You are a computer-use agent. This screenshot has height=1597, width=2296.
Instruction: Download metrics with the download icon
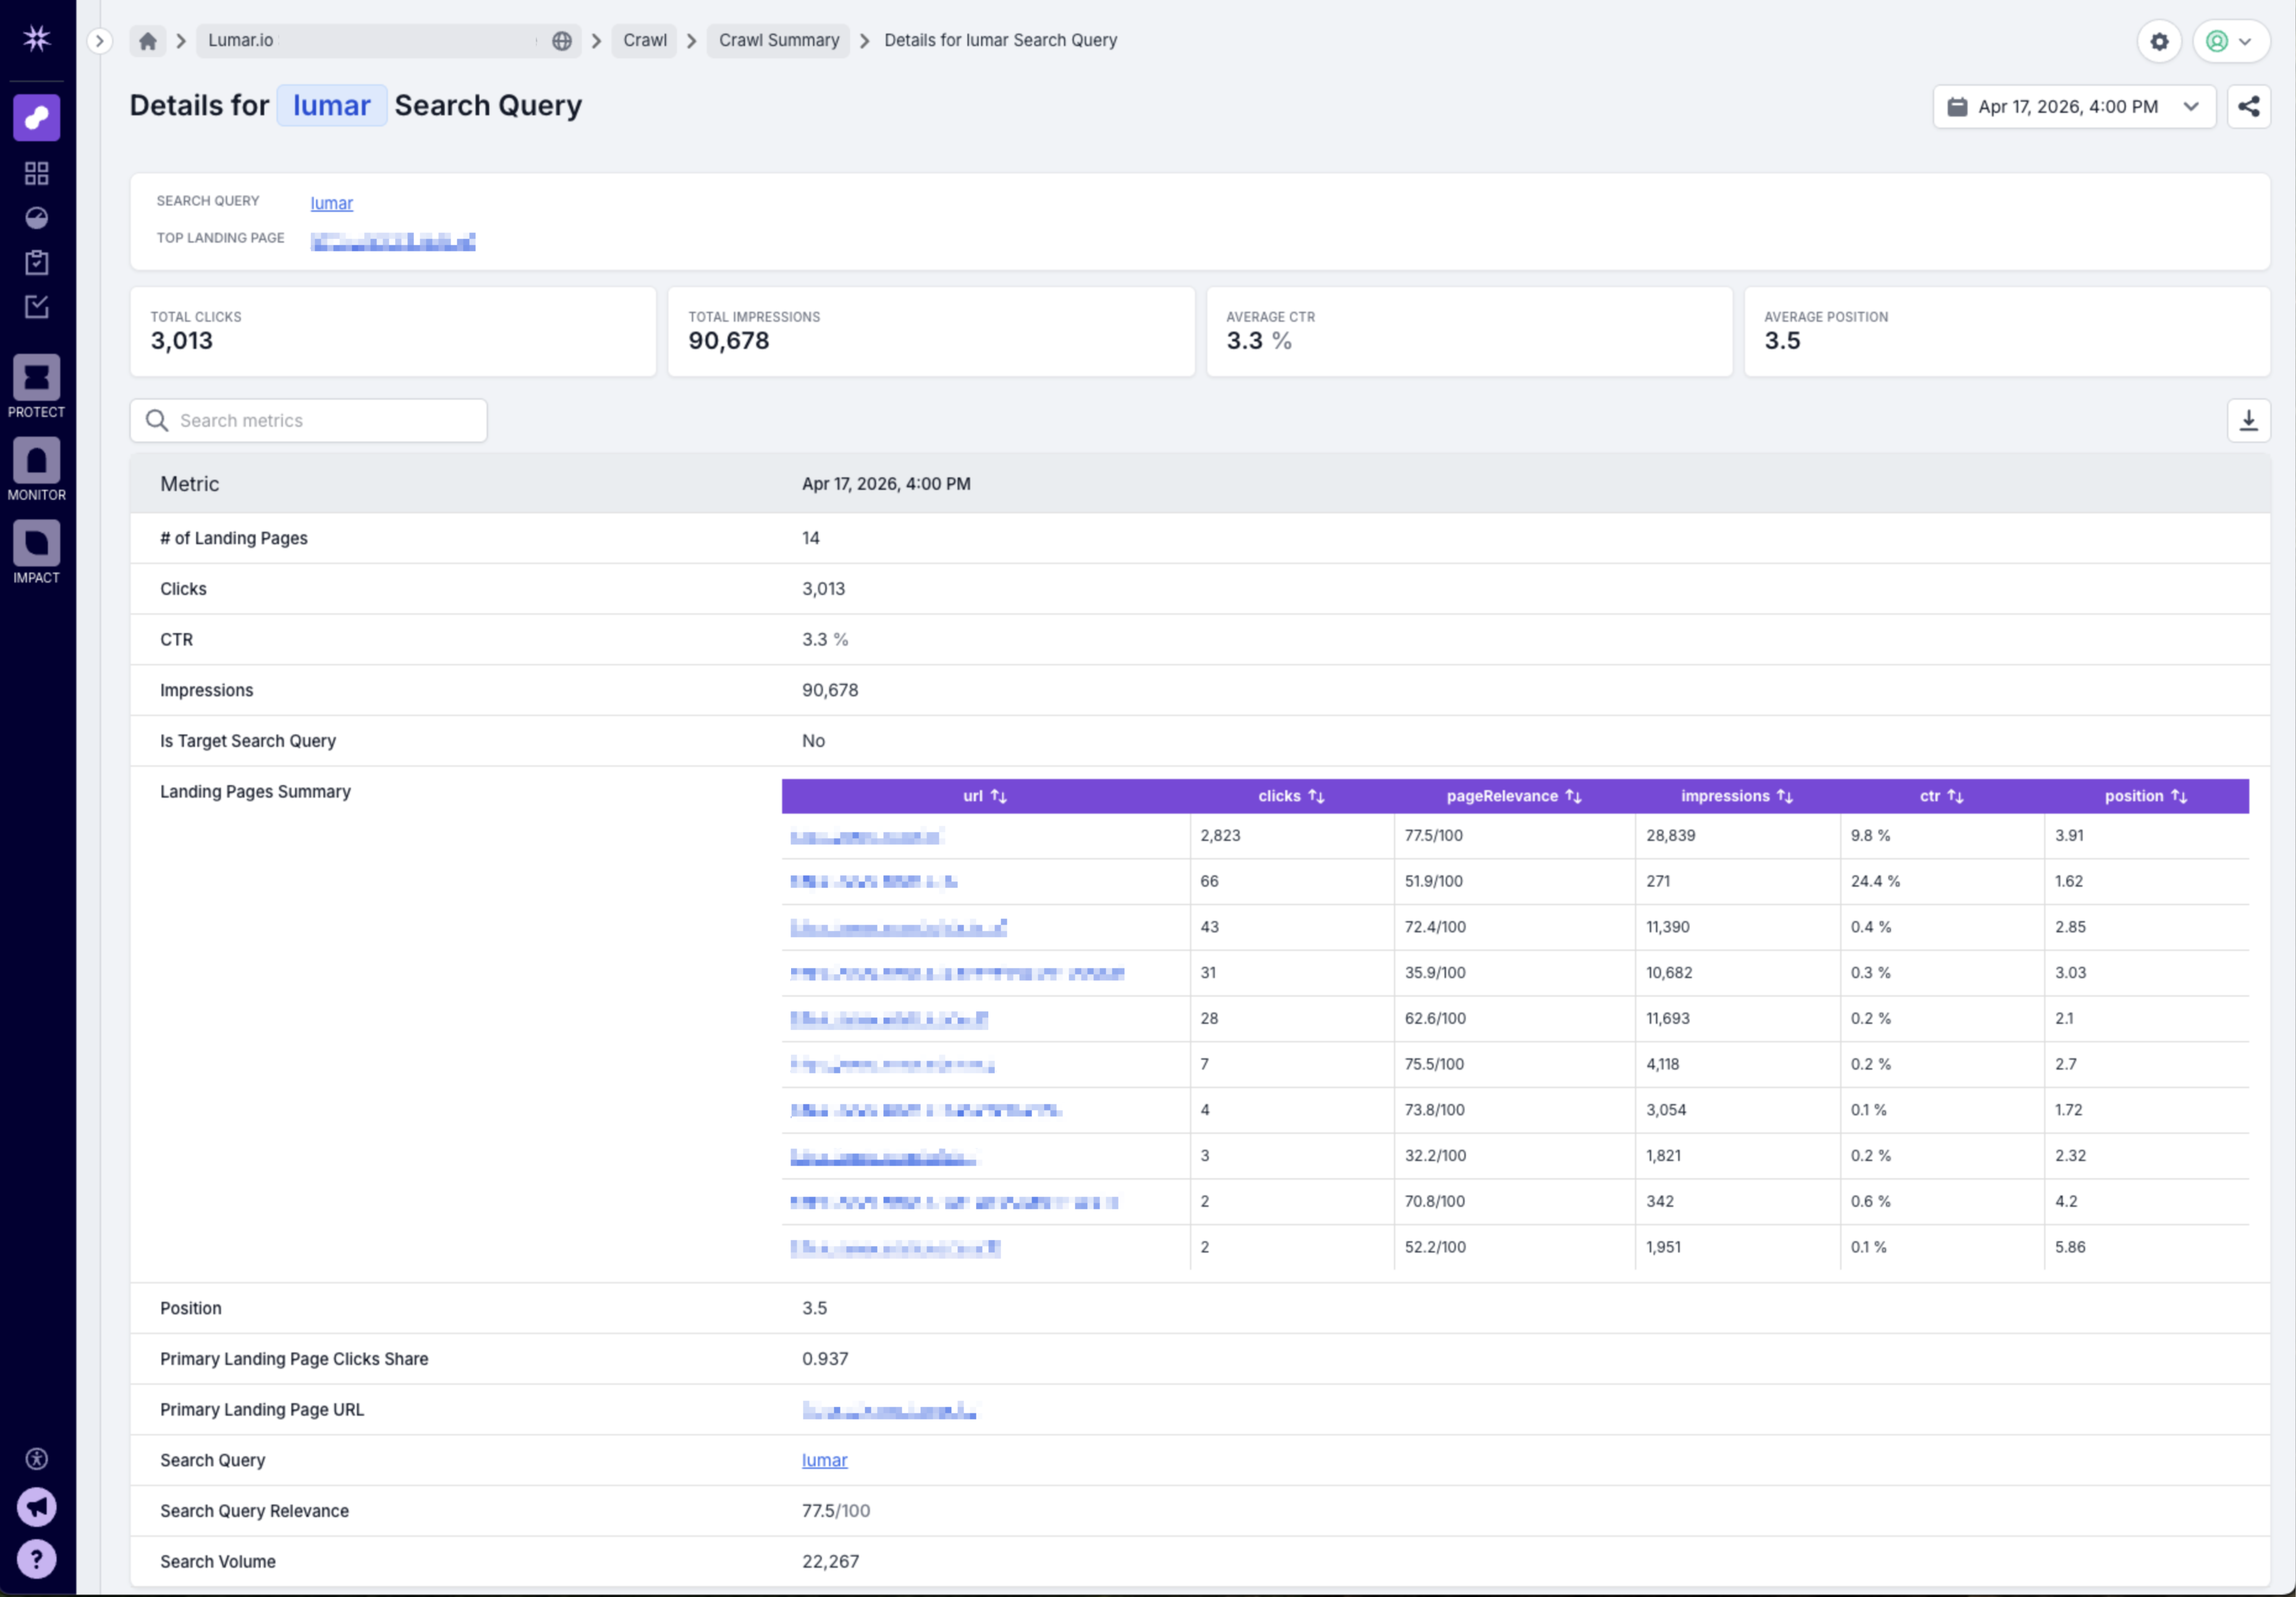[x=2248, y=421]
